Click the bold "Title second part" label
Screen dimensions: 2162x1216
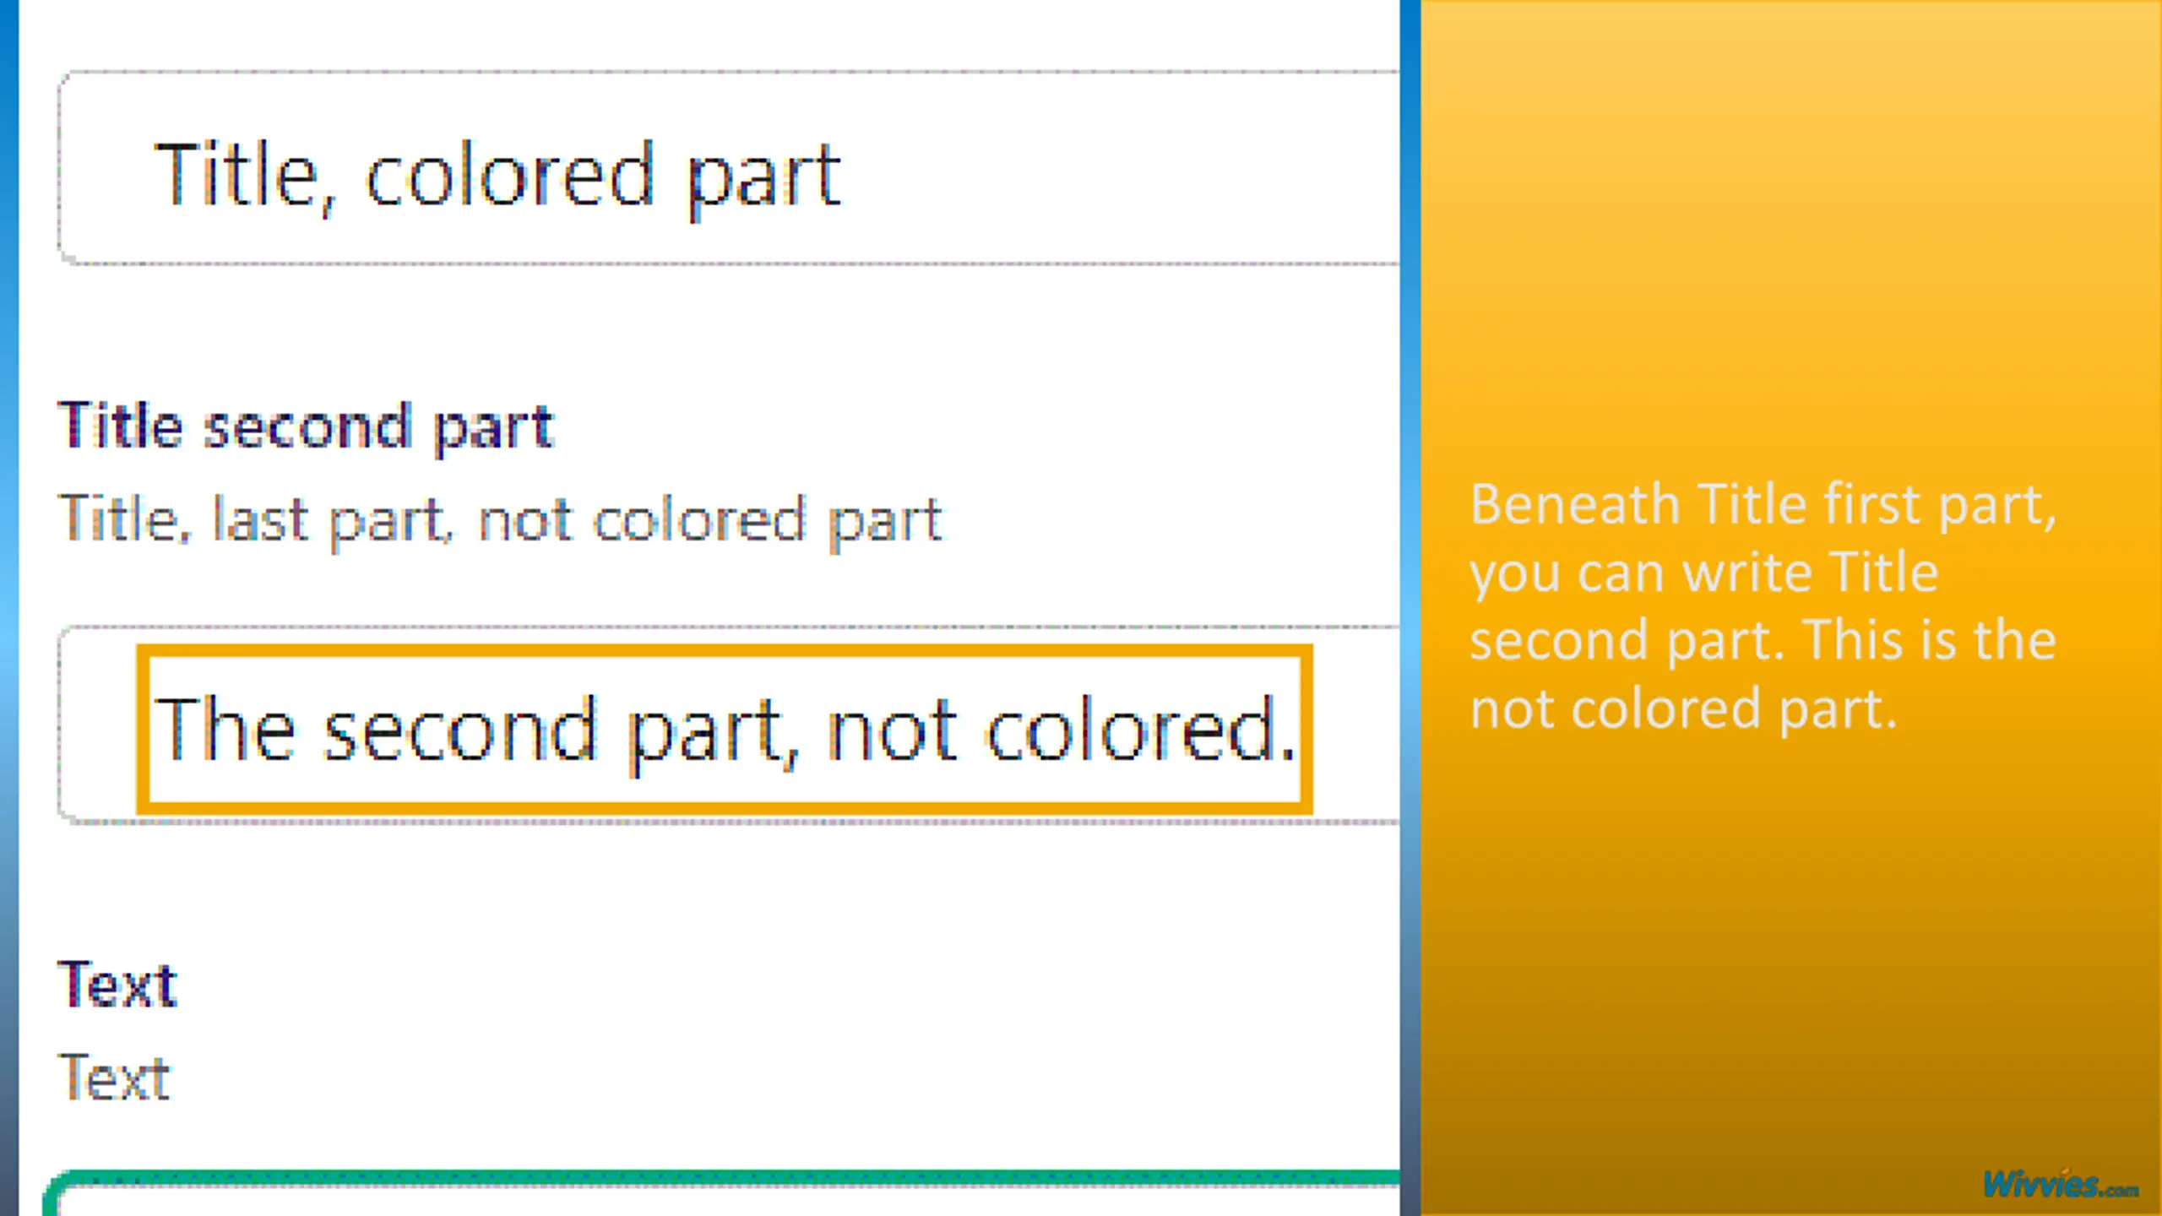(305, 427)
